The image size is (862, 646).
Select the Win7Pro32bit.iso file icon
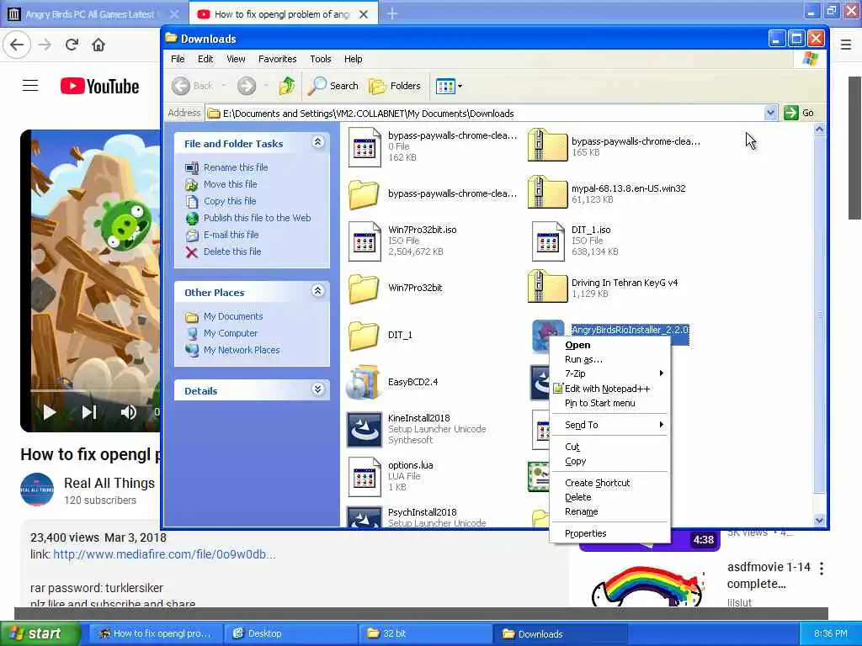364,241
